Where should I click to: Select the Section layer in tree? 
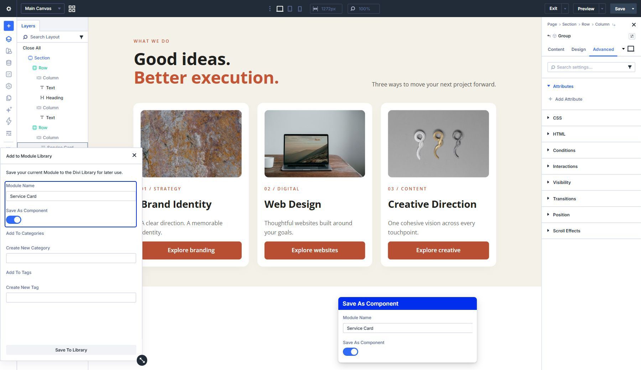click(39, 58)
